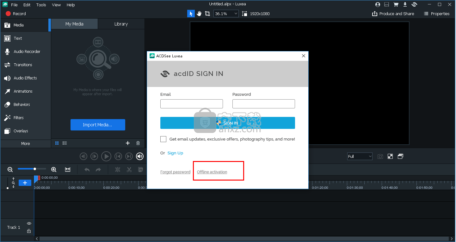456x242 pixels.
Task: Open Audio Effects in the sidebar
Action: 25,78
